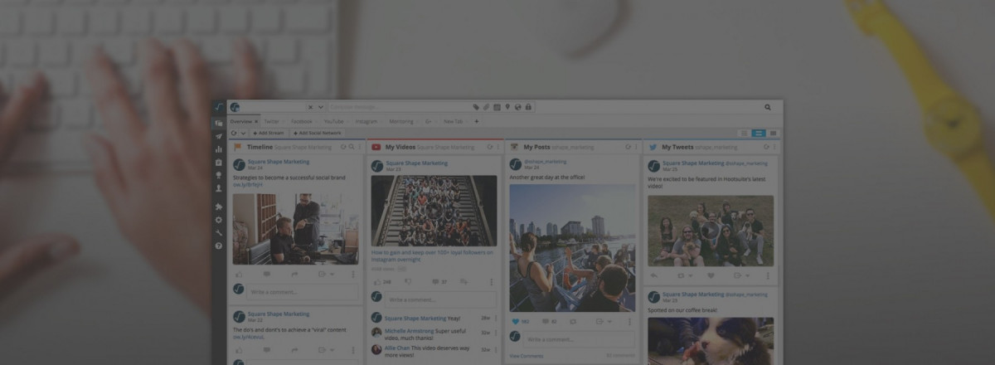Viewport: 995px width, 365px height.
Task: Click Hootsuite owl logo at sidebar top
Action: pos(219,107)
